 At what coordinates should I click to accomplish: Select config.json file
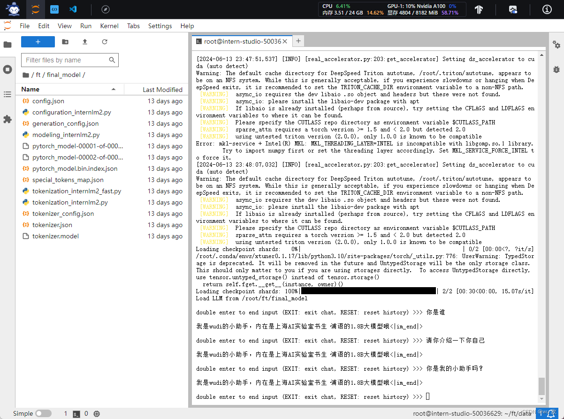click(x=102, y=101)
